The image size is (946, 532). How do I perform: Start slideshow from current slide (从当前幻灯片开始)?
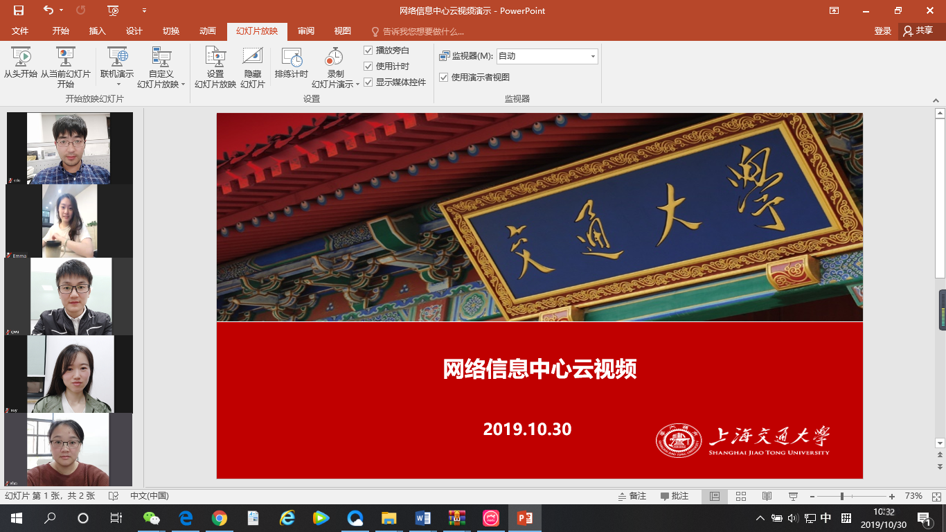pos(65,67)
